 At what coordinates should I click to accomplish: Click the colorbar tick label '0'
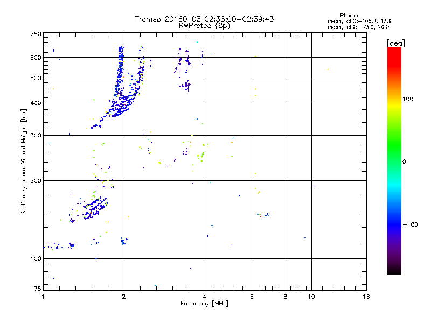(x=404, y=161)
